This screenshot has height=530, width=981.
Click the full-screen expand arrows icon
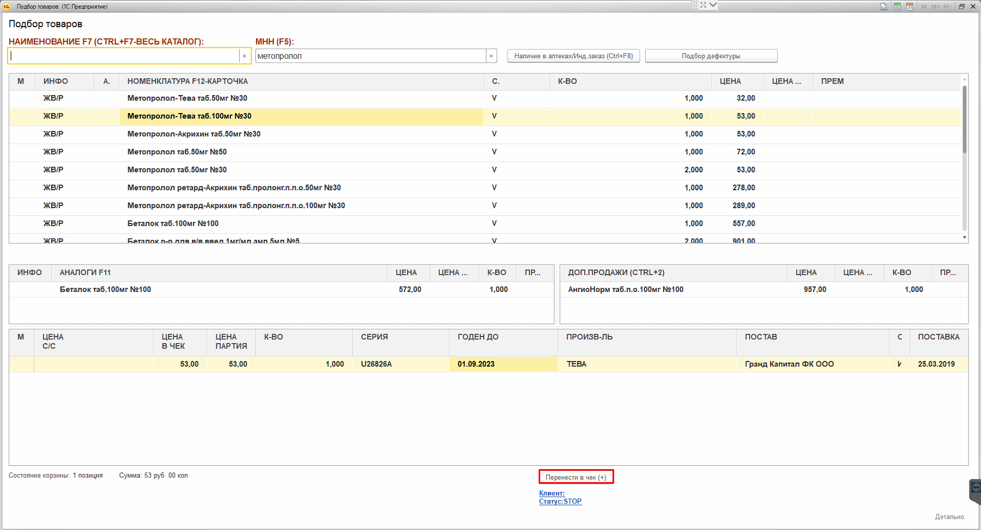coord(703,5)
